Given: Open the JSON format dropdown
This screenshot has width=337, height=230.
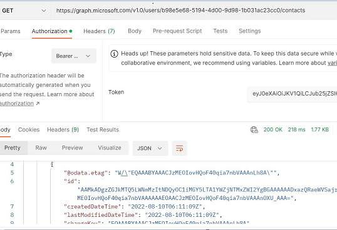Looking at the screenshot, I should (150, 148).
